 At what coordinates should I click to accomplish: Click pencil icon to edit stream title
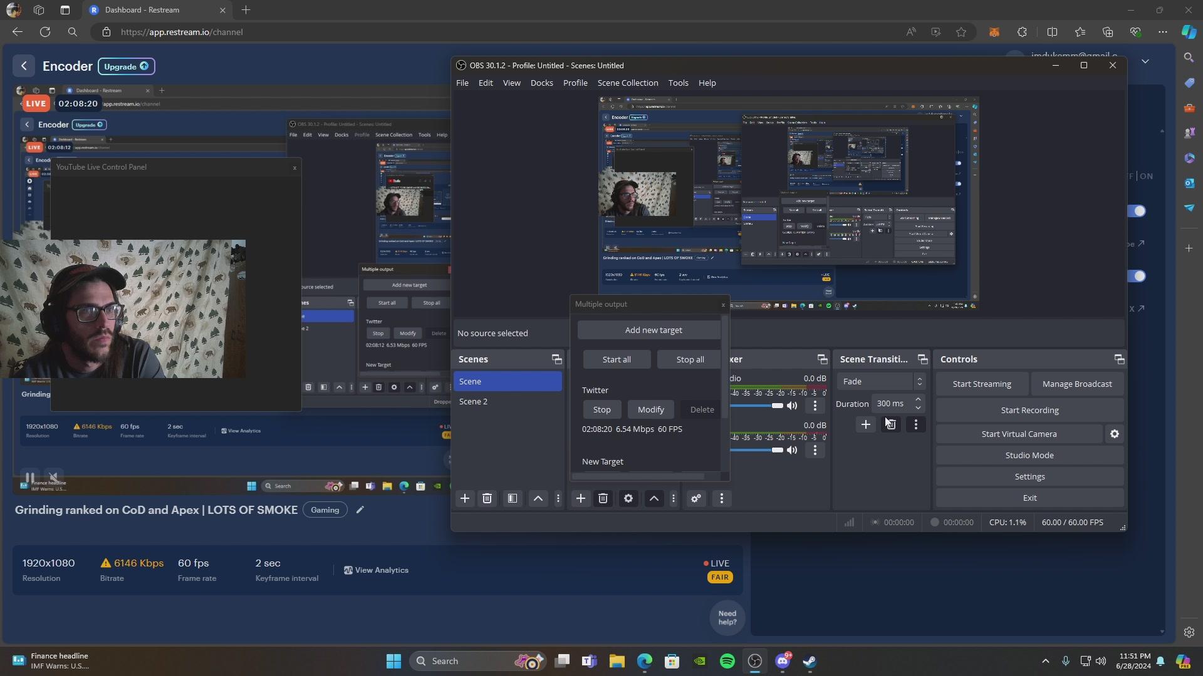click(x=360, y=510)
